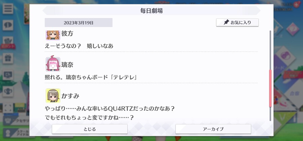Tap the red plus icon at top right

pos(296,5)
